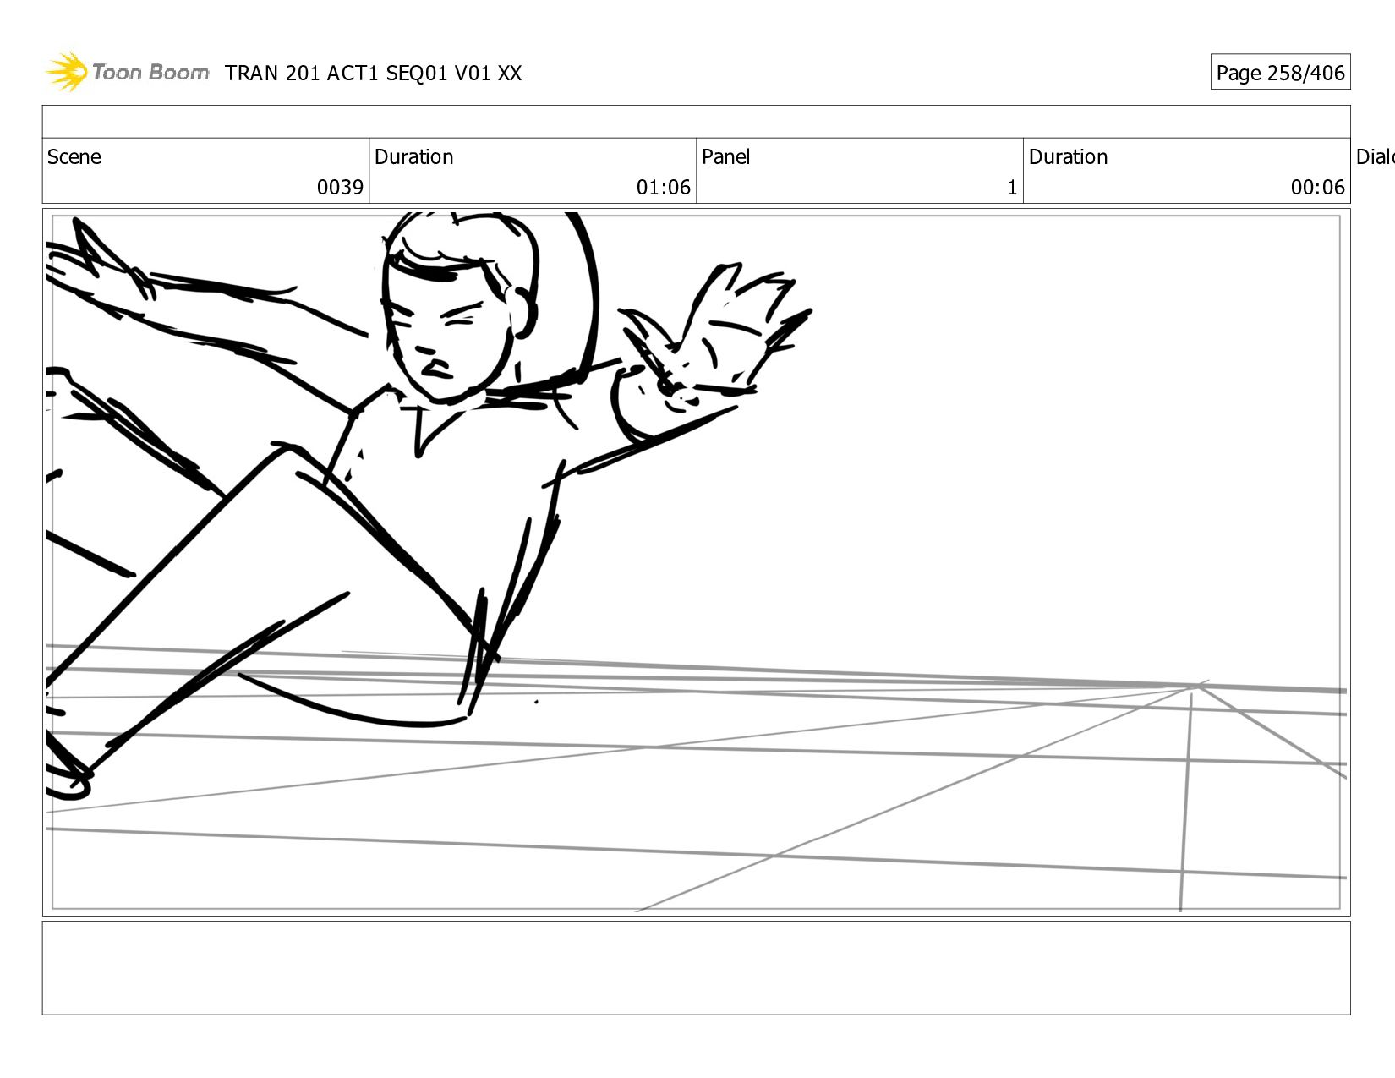Viewport: 1395px width, 1078px height.
Task: Click the Duration label right of Scene
Action: (x=413, y=157)
